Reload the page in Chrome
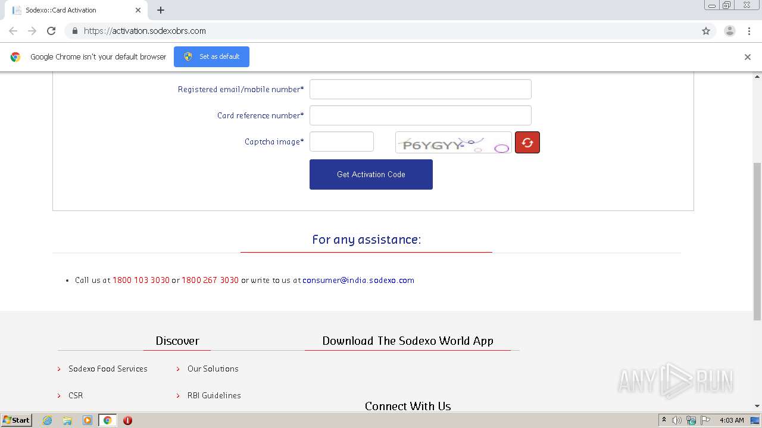Screen dimensions: 762x428 (51, 31)
